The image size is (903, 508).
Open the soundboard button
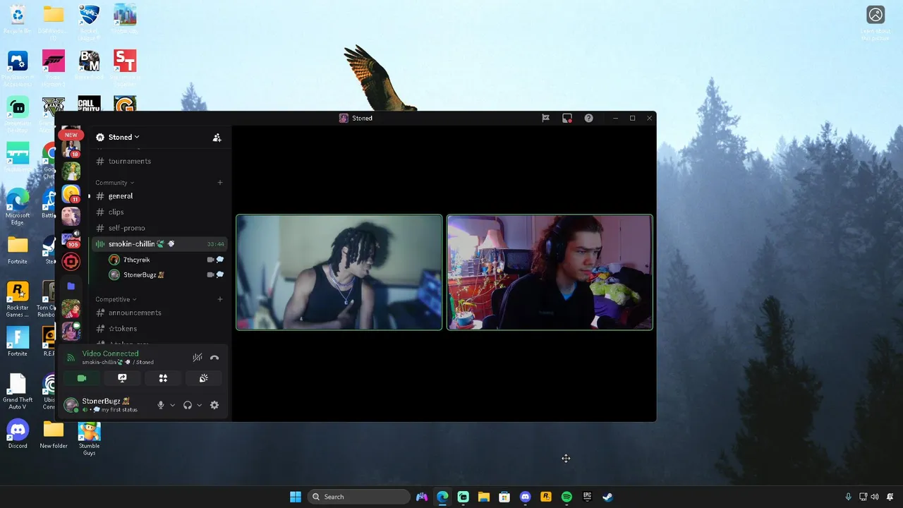coord(204,378)
